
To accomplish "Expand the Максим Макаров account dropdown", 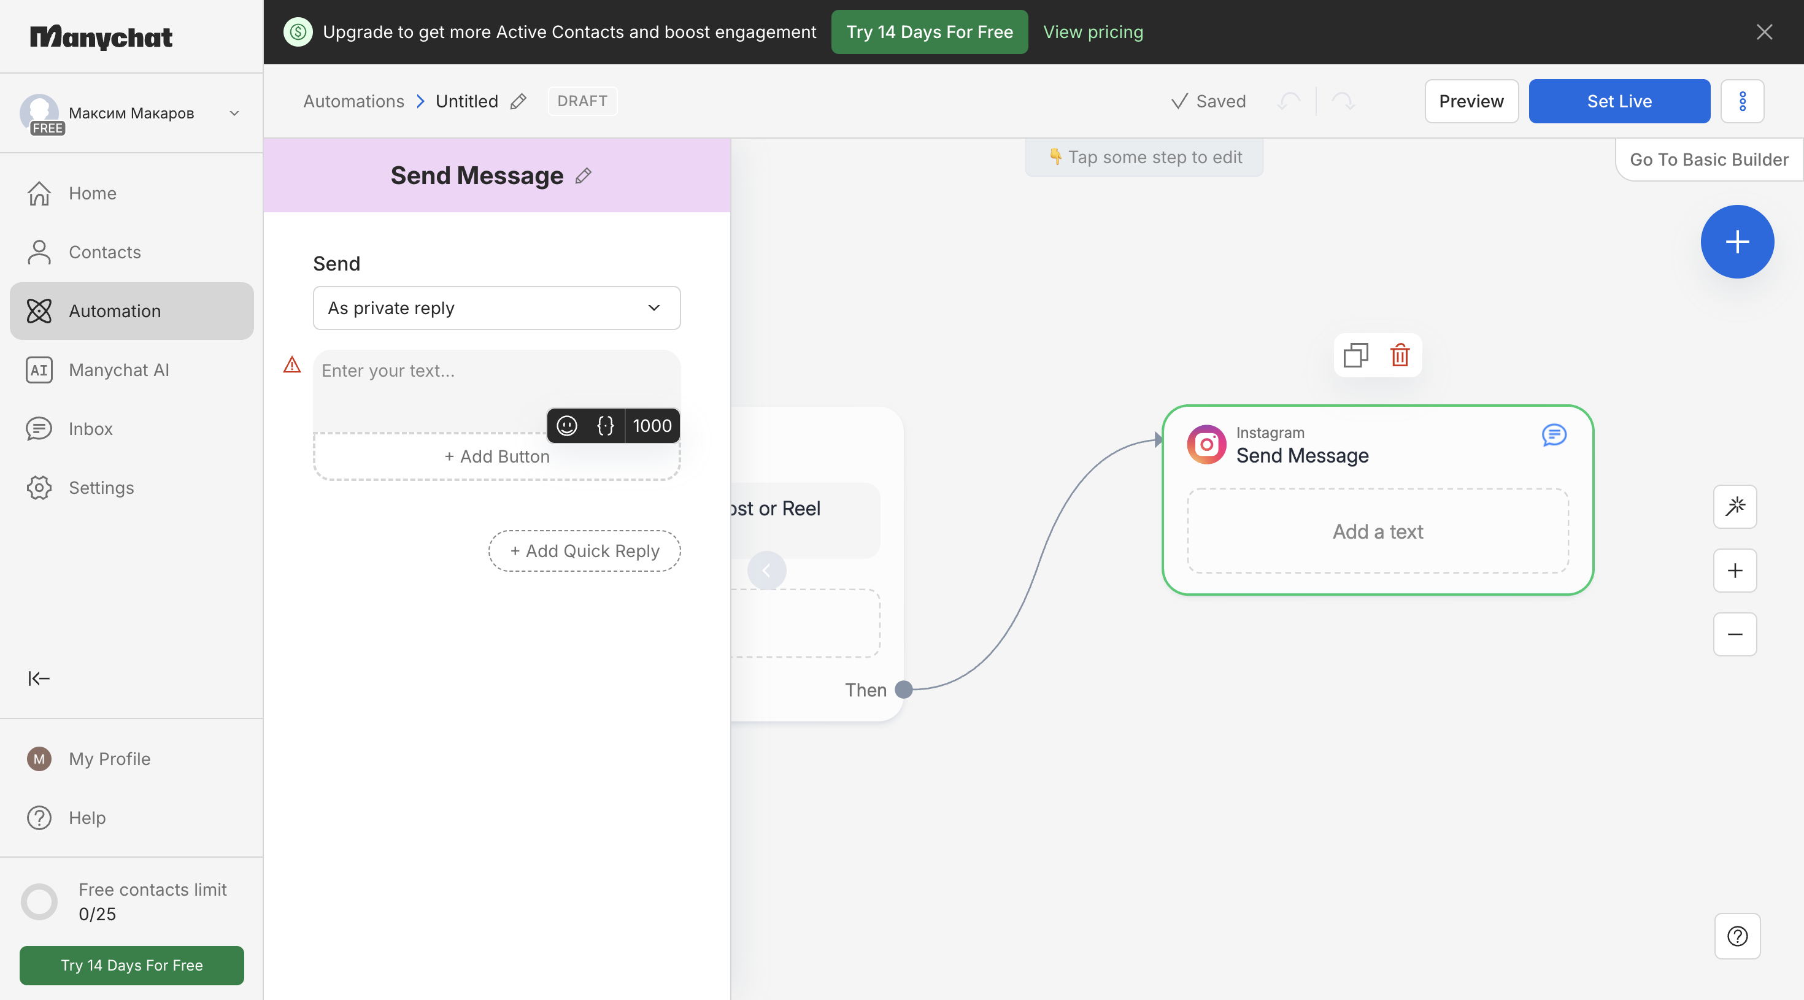I will [234, 113].
